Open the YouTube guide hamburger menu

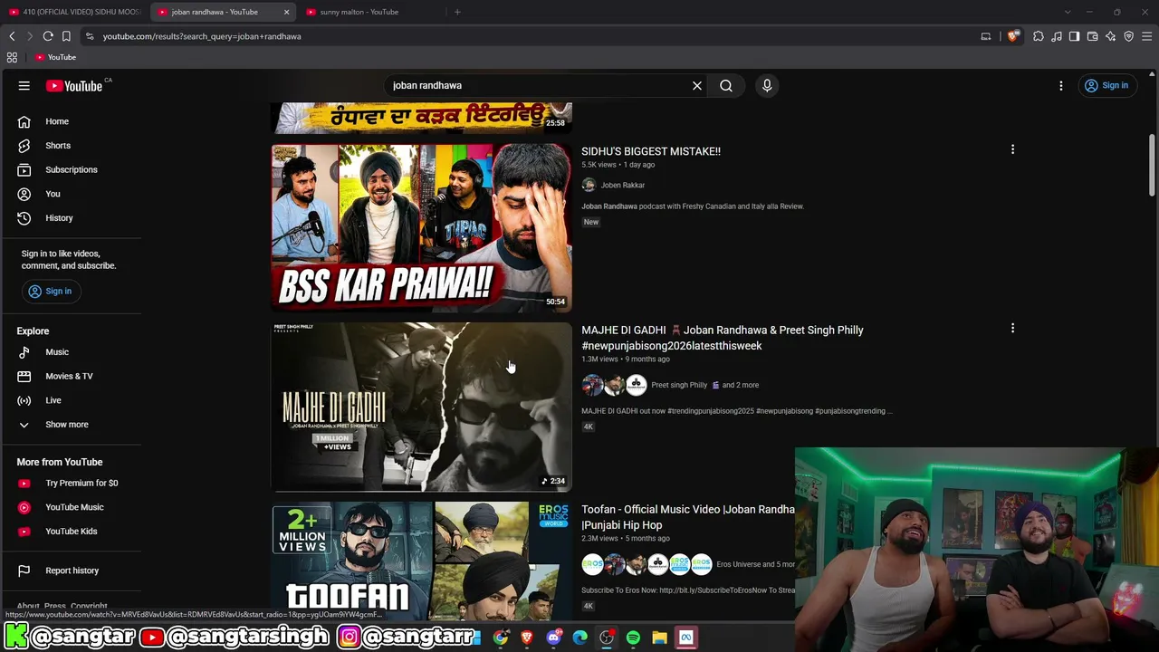[24, 86]
